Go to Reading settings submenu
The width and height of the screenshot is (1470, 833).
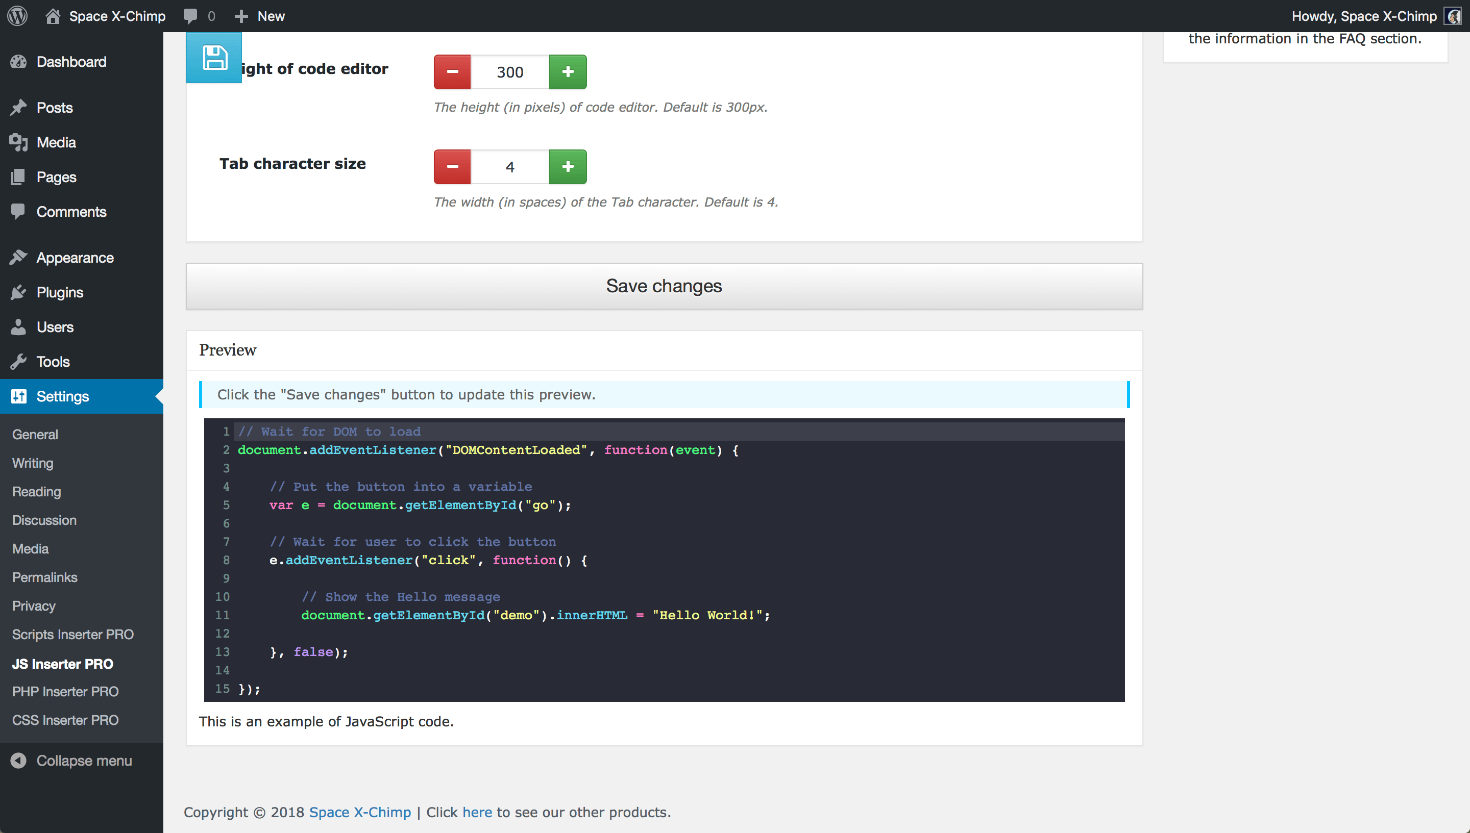(37, 491)
